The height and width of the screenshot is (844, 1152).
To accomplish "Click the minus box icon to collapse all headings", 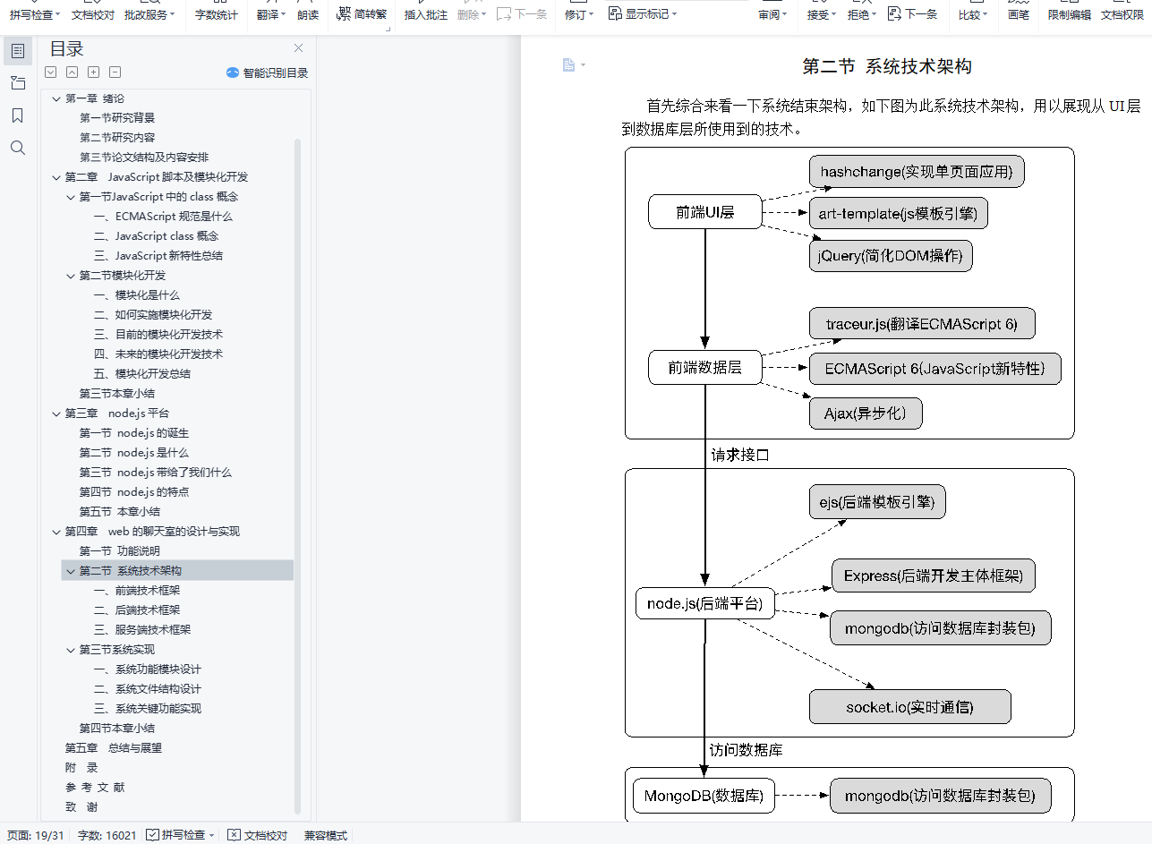I will pos(115,72).
